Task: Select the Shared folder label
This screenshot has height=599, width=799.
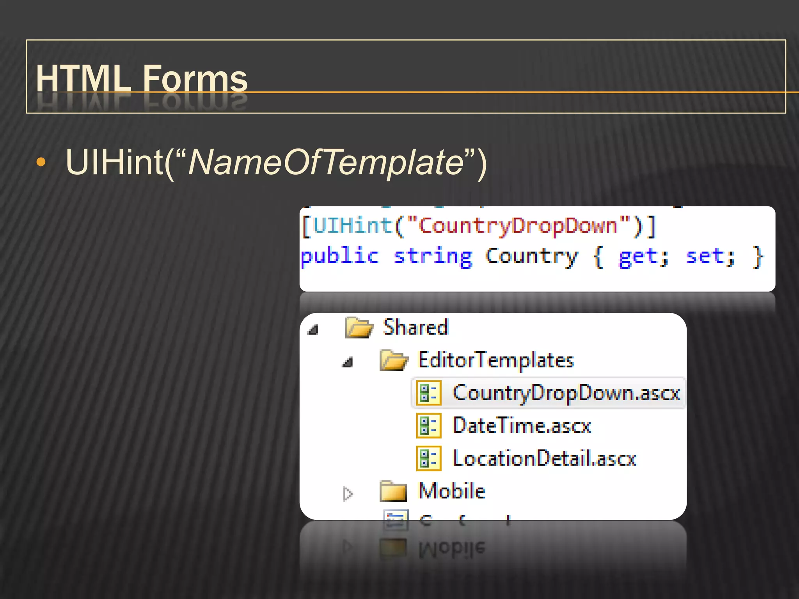Action: [x=415, y=327]
